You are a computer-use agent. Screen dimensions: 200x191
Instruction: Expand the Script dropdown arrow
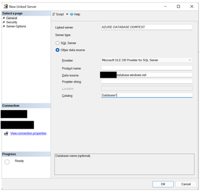(x=67, y=14)
